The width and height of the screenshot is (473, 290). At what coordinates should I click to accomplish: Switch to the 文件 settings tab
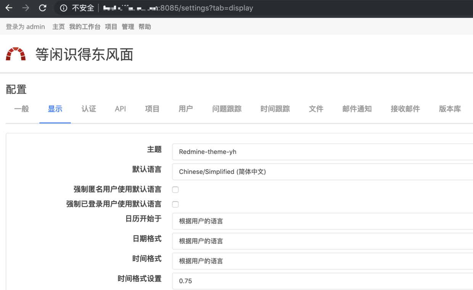tap(316, 109)
